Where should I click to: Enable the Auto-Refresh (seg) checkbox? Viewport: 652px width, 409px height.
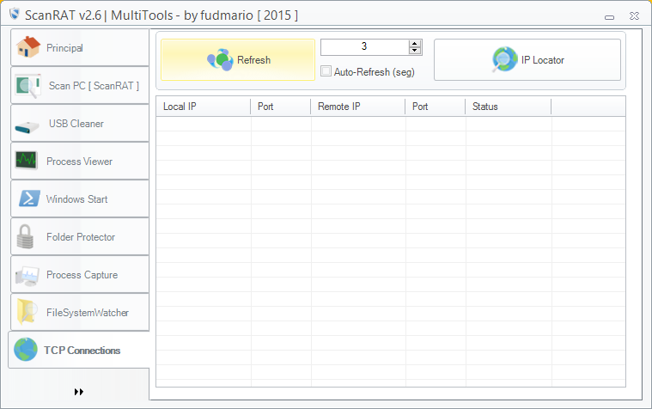[x=326, y=71]
